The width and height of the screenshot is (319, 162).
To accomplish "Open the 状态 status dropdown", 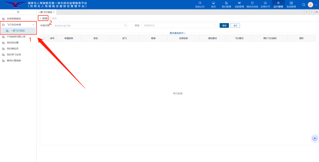I will click(x=180, y=26).
